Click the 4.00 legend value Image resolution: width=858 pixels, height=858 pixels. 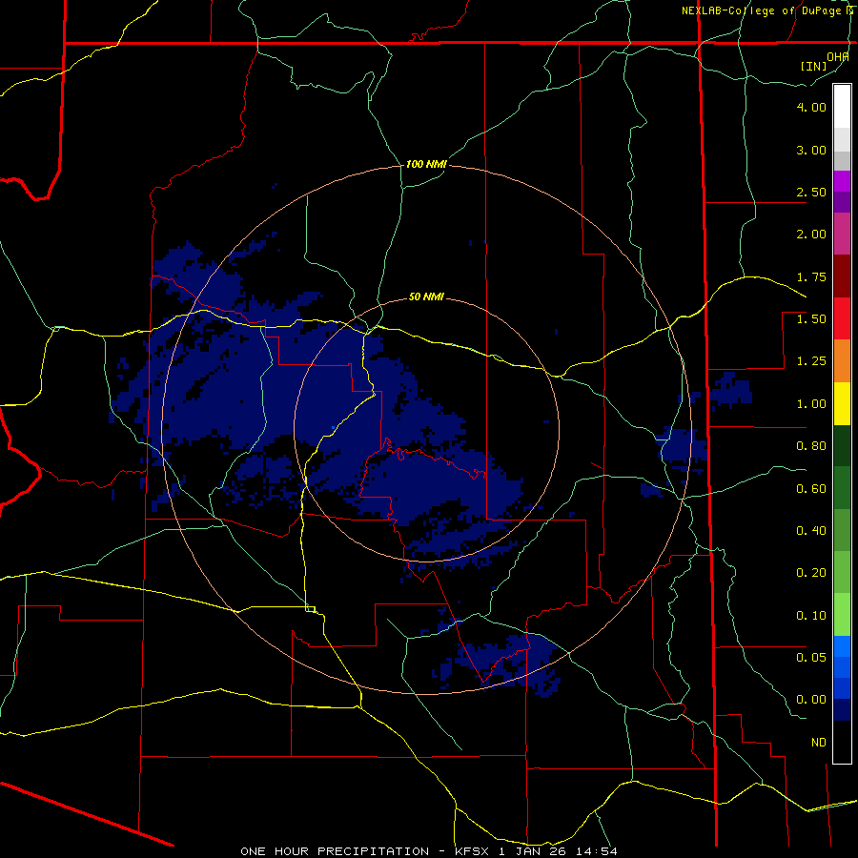coord(811,107)
